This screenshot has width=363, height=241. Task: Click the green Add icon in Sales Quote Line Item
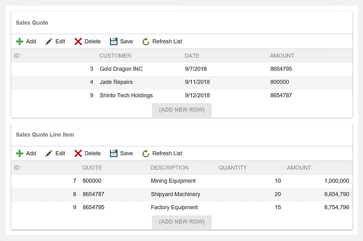(20, 153)
